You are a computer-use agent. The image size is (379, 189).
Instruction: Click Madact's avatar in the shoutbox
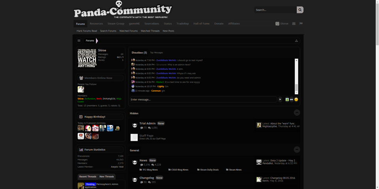point(133,82)
